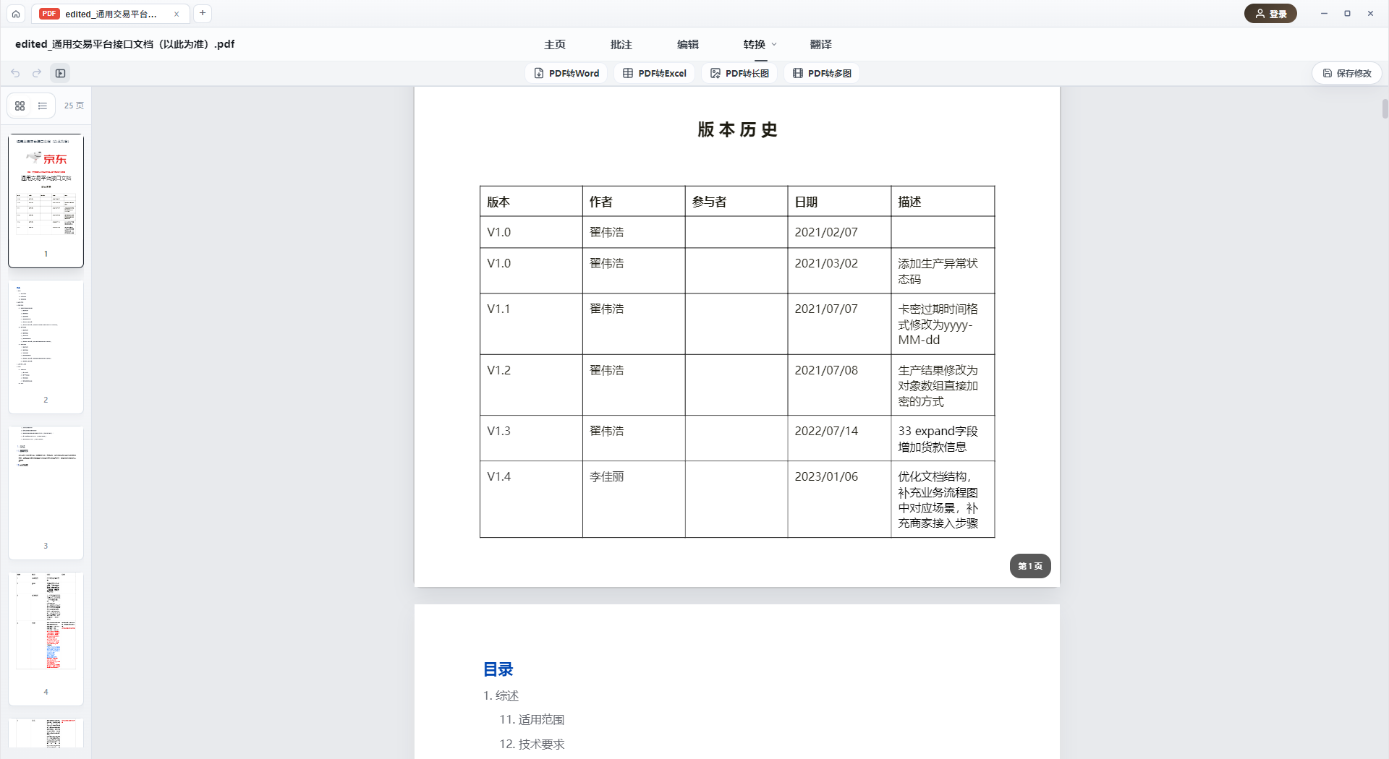Open the partially visible page 5 thumbnail
The height and width of the screenshot is (759, 1389).
tap(46, 733)
